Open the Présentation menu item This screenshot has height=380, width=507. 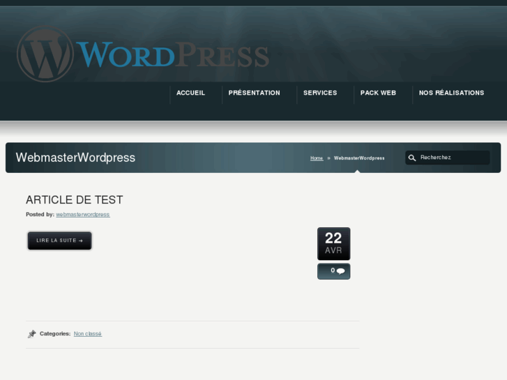pyautogui.click(x=254, y=93)
